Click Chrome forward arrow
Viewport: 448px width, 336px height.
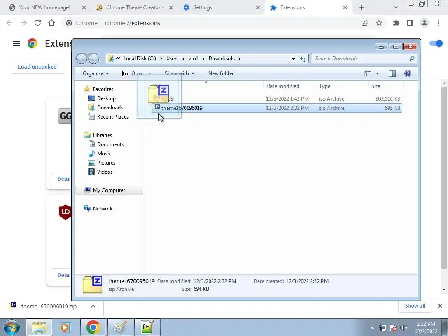(x=24, y=23)
